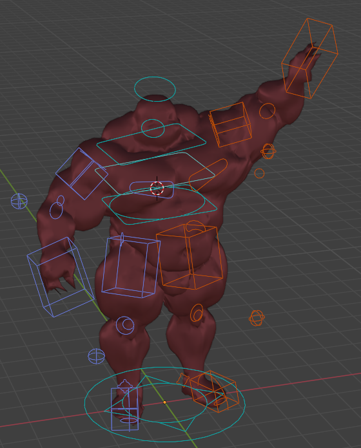Click the red-white 3D cursor on the torso
Viewport: 361px width, 448px height.
coord(157,189)
